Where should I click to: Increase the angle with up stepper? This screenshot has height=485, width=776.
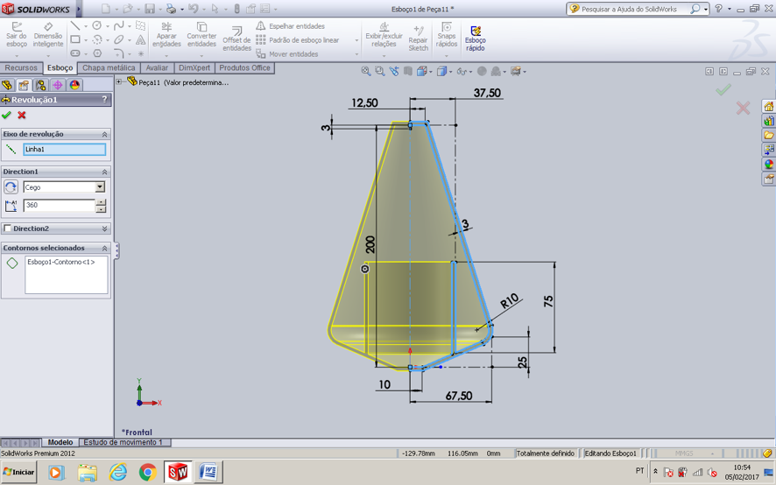point(101,202)
